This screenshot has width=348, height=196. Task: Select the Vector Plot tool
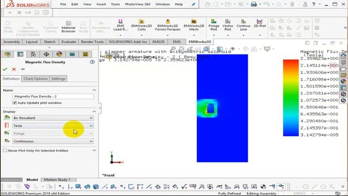[228, 25]
